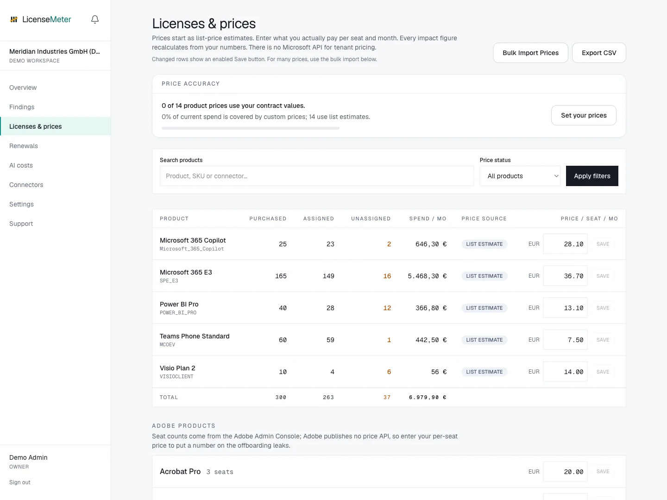Click unassigned count 12 for Power BI
The width and height of the screenshot is (667, 500).
387,308
